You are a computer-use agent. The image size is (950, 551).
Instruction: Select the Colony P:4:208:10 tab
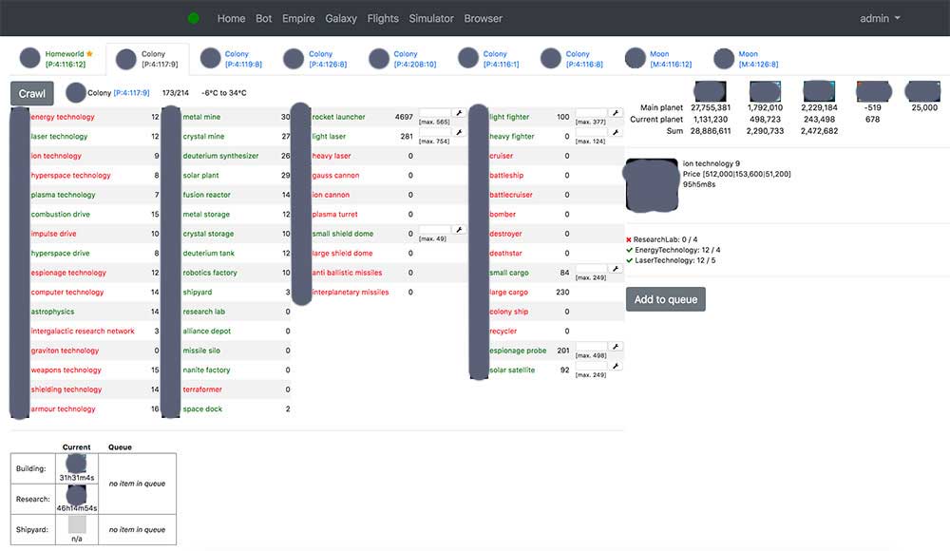click(413, 59)
